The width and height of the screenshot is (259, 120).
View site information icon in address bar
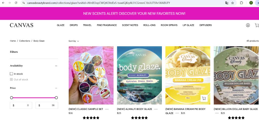point(24,3)
